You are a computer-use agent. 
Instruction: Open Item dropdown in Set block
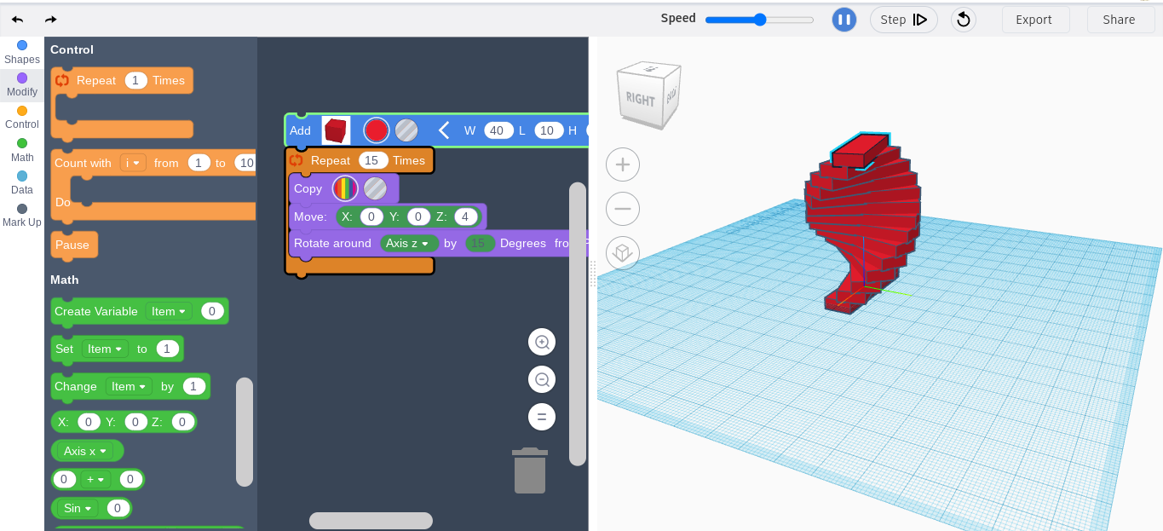point(106,349)
